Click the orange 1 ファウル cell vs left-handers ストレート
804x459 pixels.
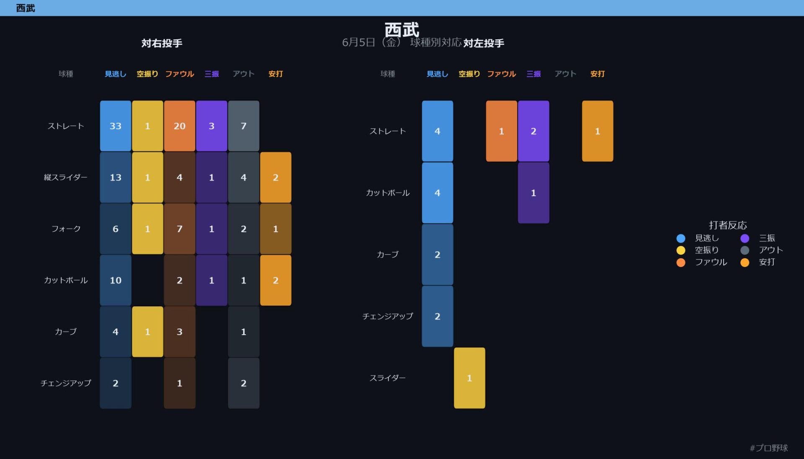tap(502, 131)
